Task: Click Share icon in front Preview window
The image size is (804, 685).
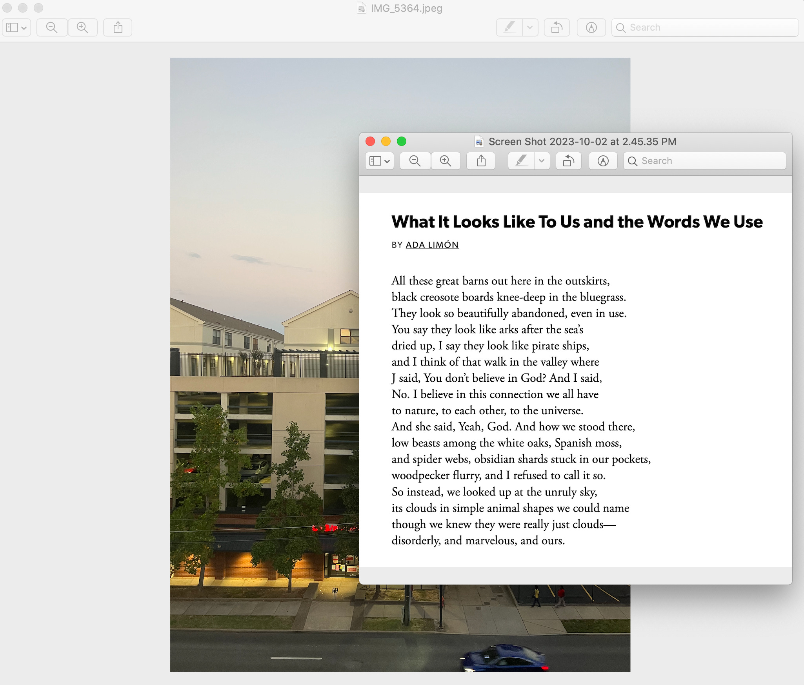Action: pyautogui.click(x=481, y=161)
